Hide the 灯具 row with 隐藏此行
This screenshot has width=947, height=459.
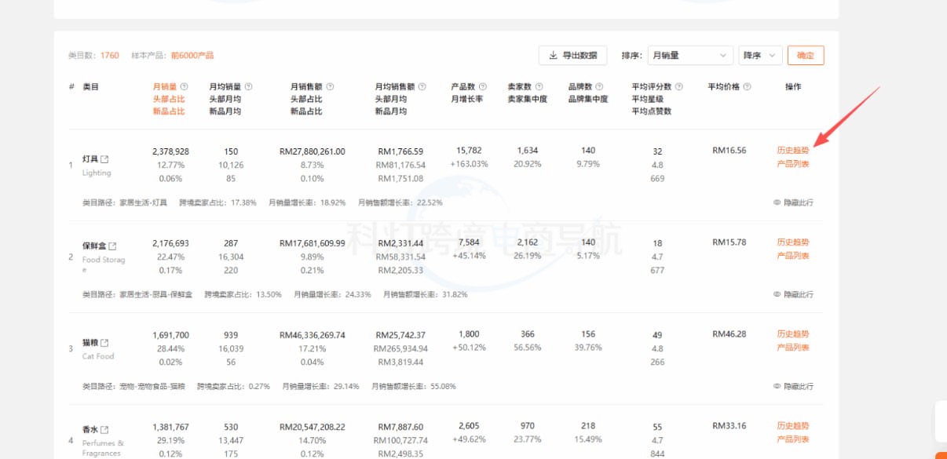tap(793, 202)
